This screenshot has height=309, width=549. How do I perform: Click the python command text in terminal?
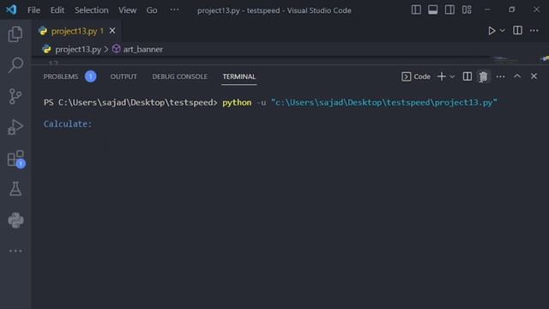pos(237,103)
